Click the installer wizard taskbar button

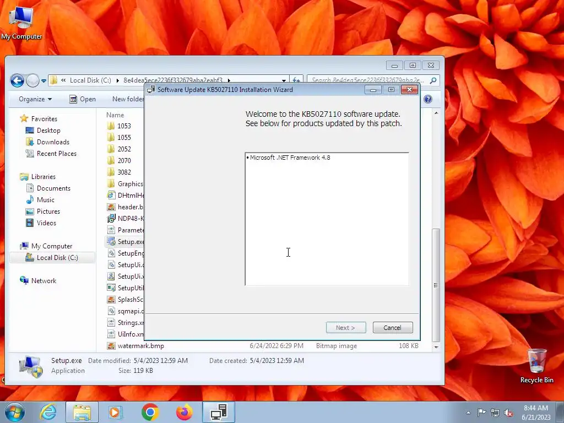[219, 412]
